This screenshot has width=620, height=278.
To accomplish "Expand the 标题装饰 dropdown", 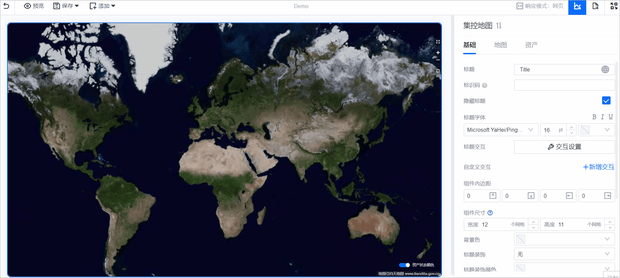I will pos(564,254).
